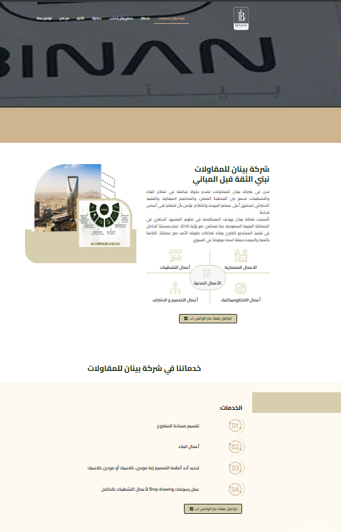Select the تقسيم مساحة المشروع service row
Viewport: 341px width, 532px height.
pyautogui.click(x=178, y=426)
